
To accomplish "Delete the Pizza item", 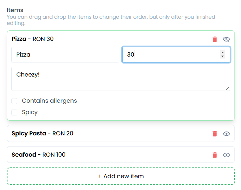I will 215,39.
